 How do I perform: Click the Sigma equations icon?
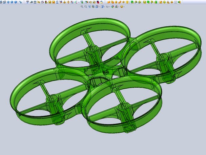pos(57,2)
